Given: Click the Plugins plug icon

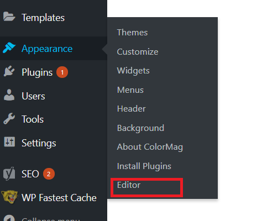Looking at the screenshot, I should pyautogui.click(x=9, y=71).
